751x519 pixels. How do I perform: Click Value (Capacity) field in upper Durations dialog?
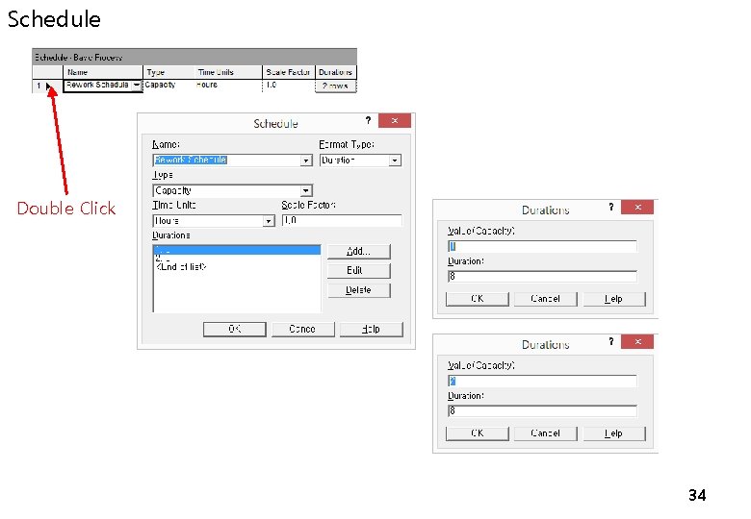[542, 247]
